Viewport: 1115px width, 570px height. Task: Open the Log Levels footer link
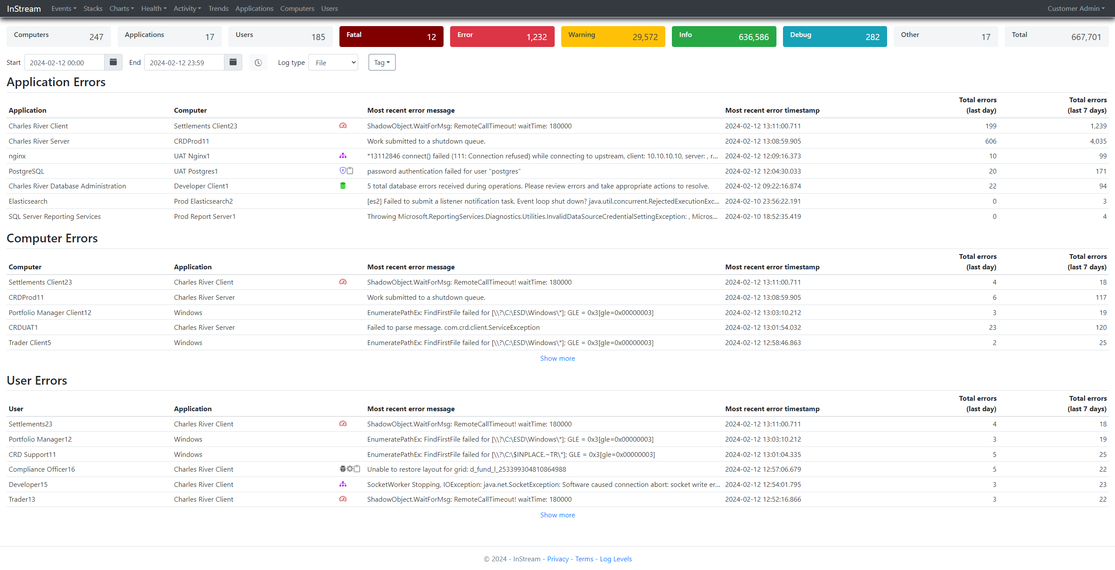coord(616,559)
